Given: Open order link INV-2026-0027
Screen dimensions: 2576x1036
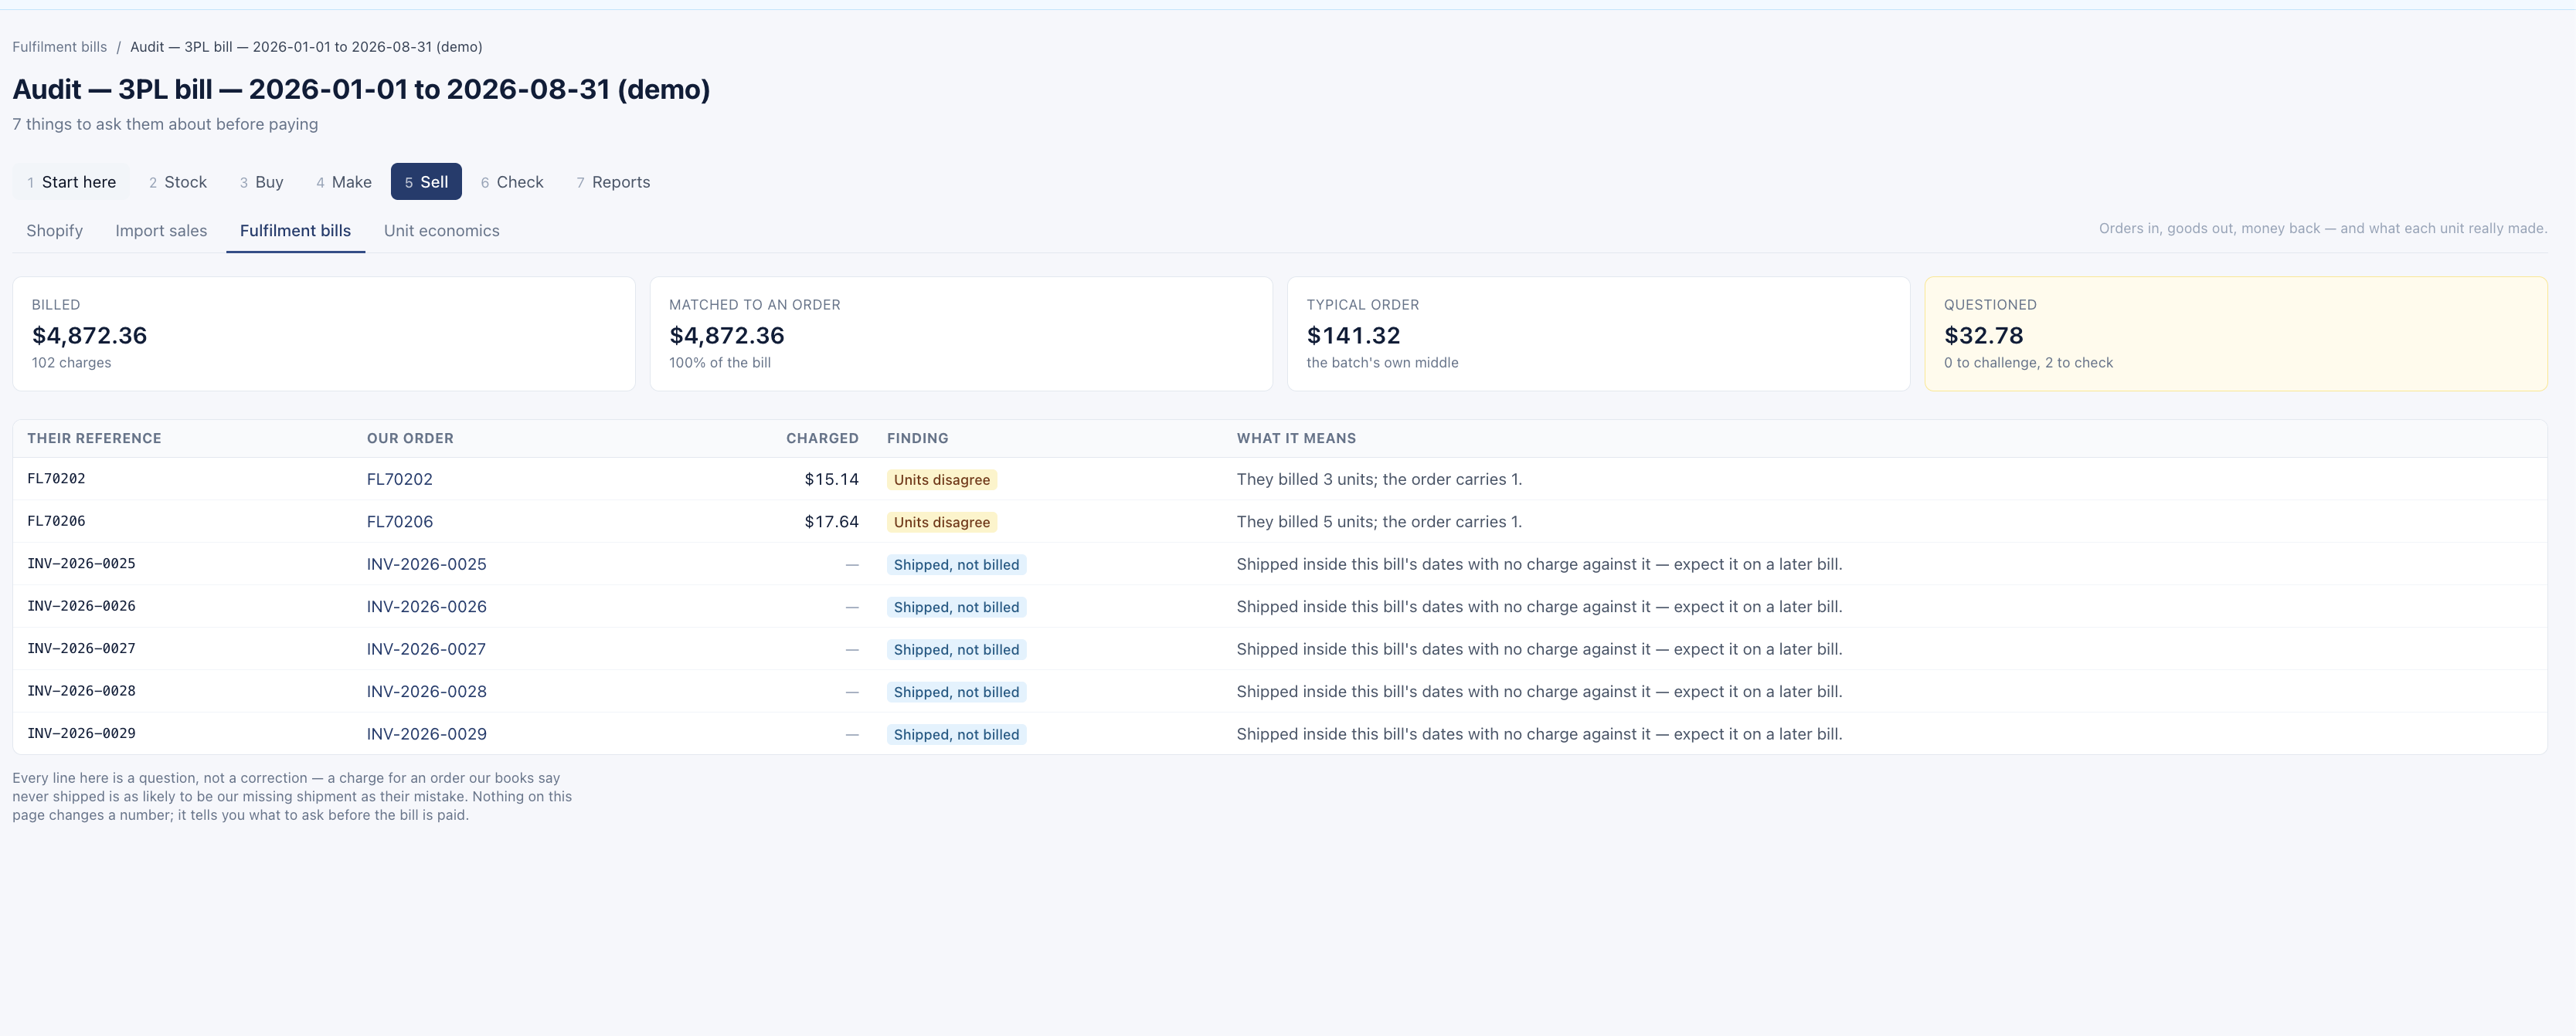Looking at the screenshot, I should (426, 649).
